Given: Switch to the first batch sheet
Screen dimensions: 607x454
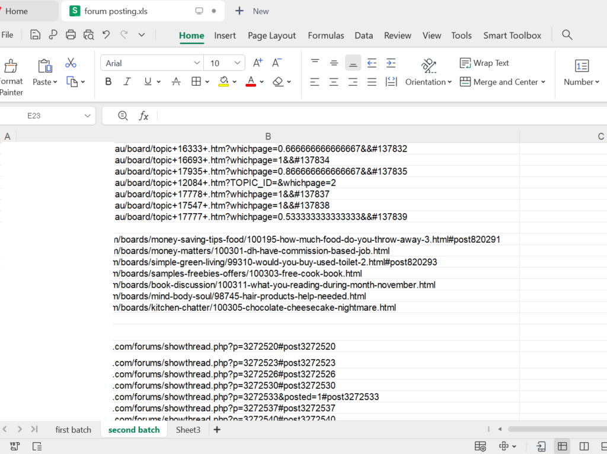Looking at the screenshot, I should [x=74, y=430].
